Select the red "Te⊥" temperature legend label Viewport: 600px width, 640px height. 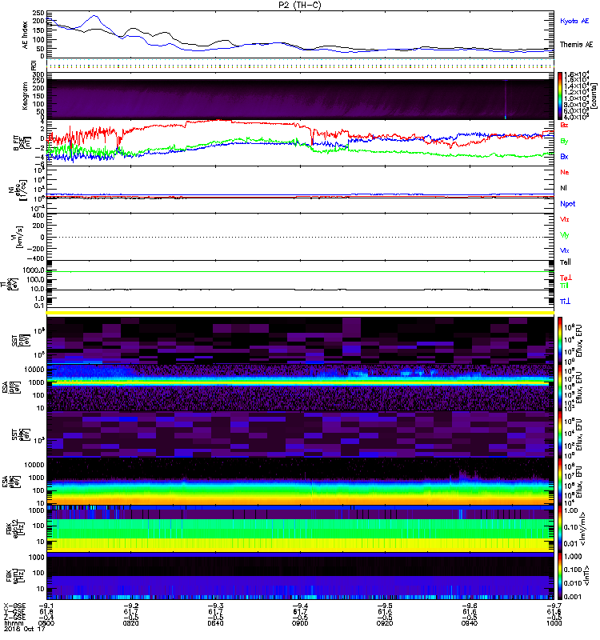pos(566,278)
